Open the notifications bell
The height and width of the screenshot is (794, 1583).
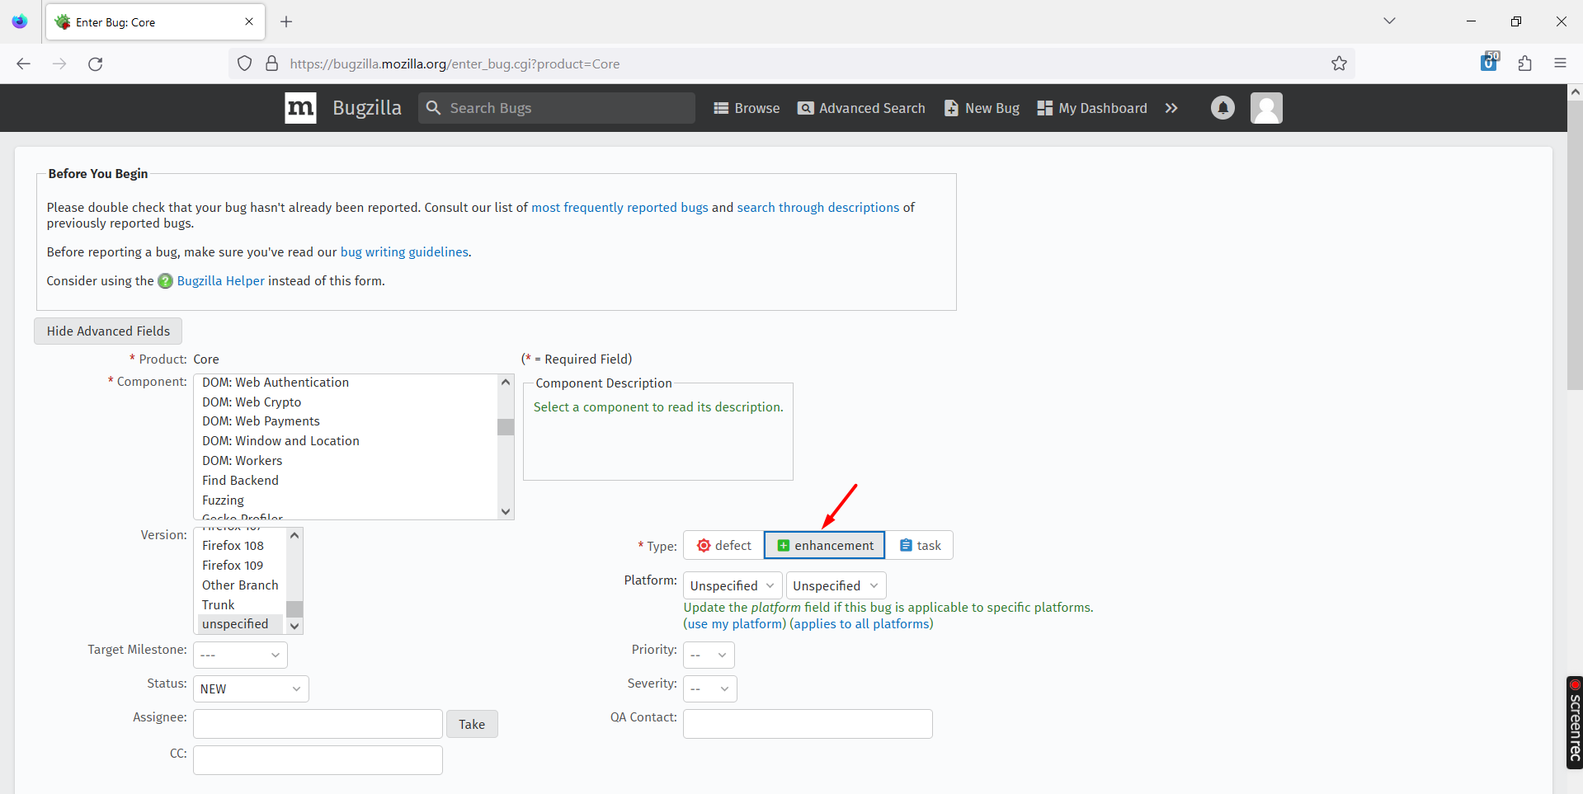coord(1223,107)
